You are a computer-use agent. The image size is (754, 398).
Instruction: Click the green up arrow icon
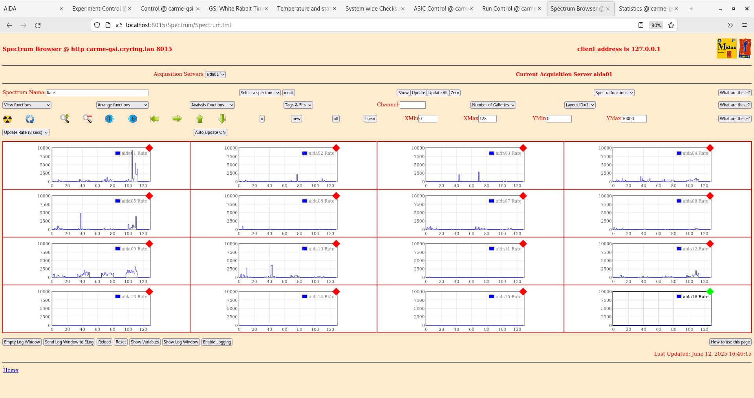point(199,119)
